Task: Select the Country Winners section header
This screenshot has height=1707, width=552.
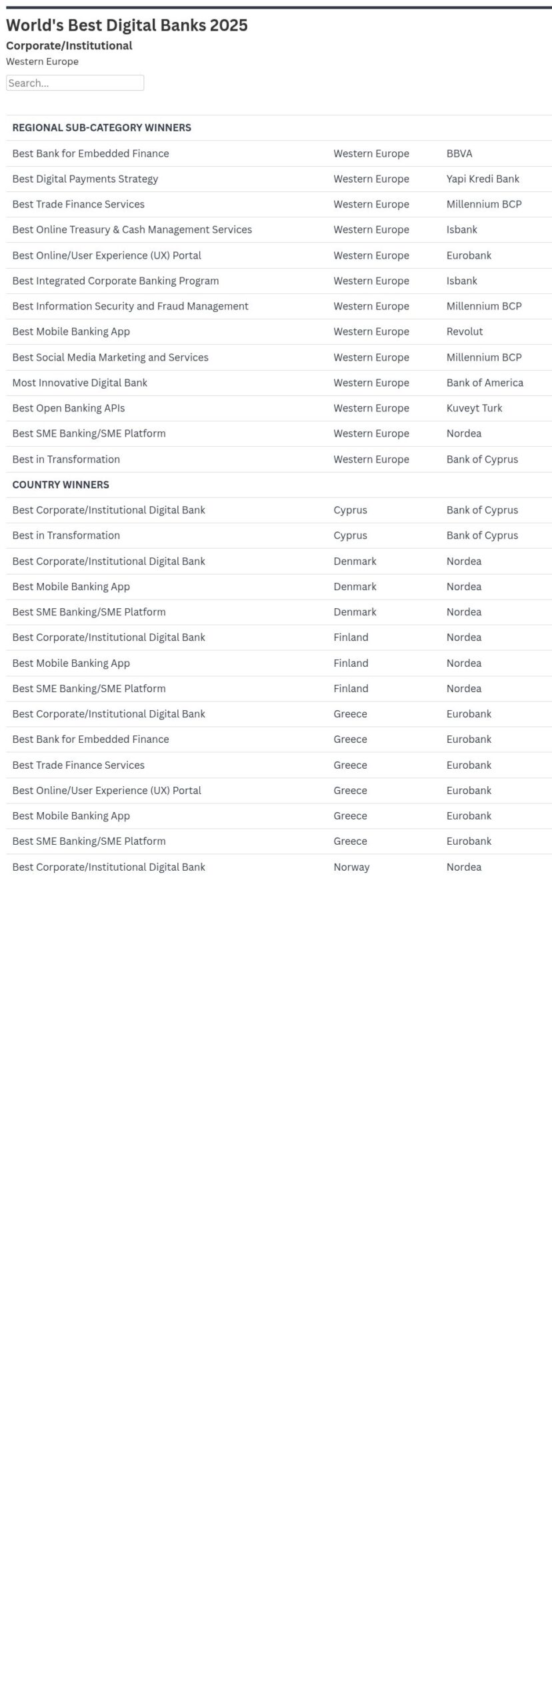Action: 61,485
